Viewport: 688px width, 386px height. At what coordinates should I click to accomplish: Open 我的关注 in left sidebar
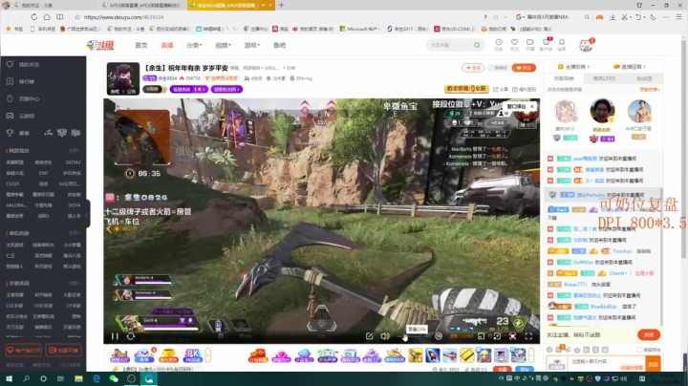29,64
